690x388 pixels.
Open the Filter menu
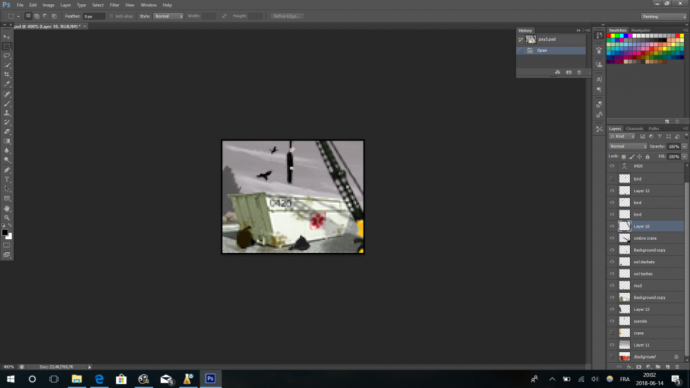coord(115,5)
